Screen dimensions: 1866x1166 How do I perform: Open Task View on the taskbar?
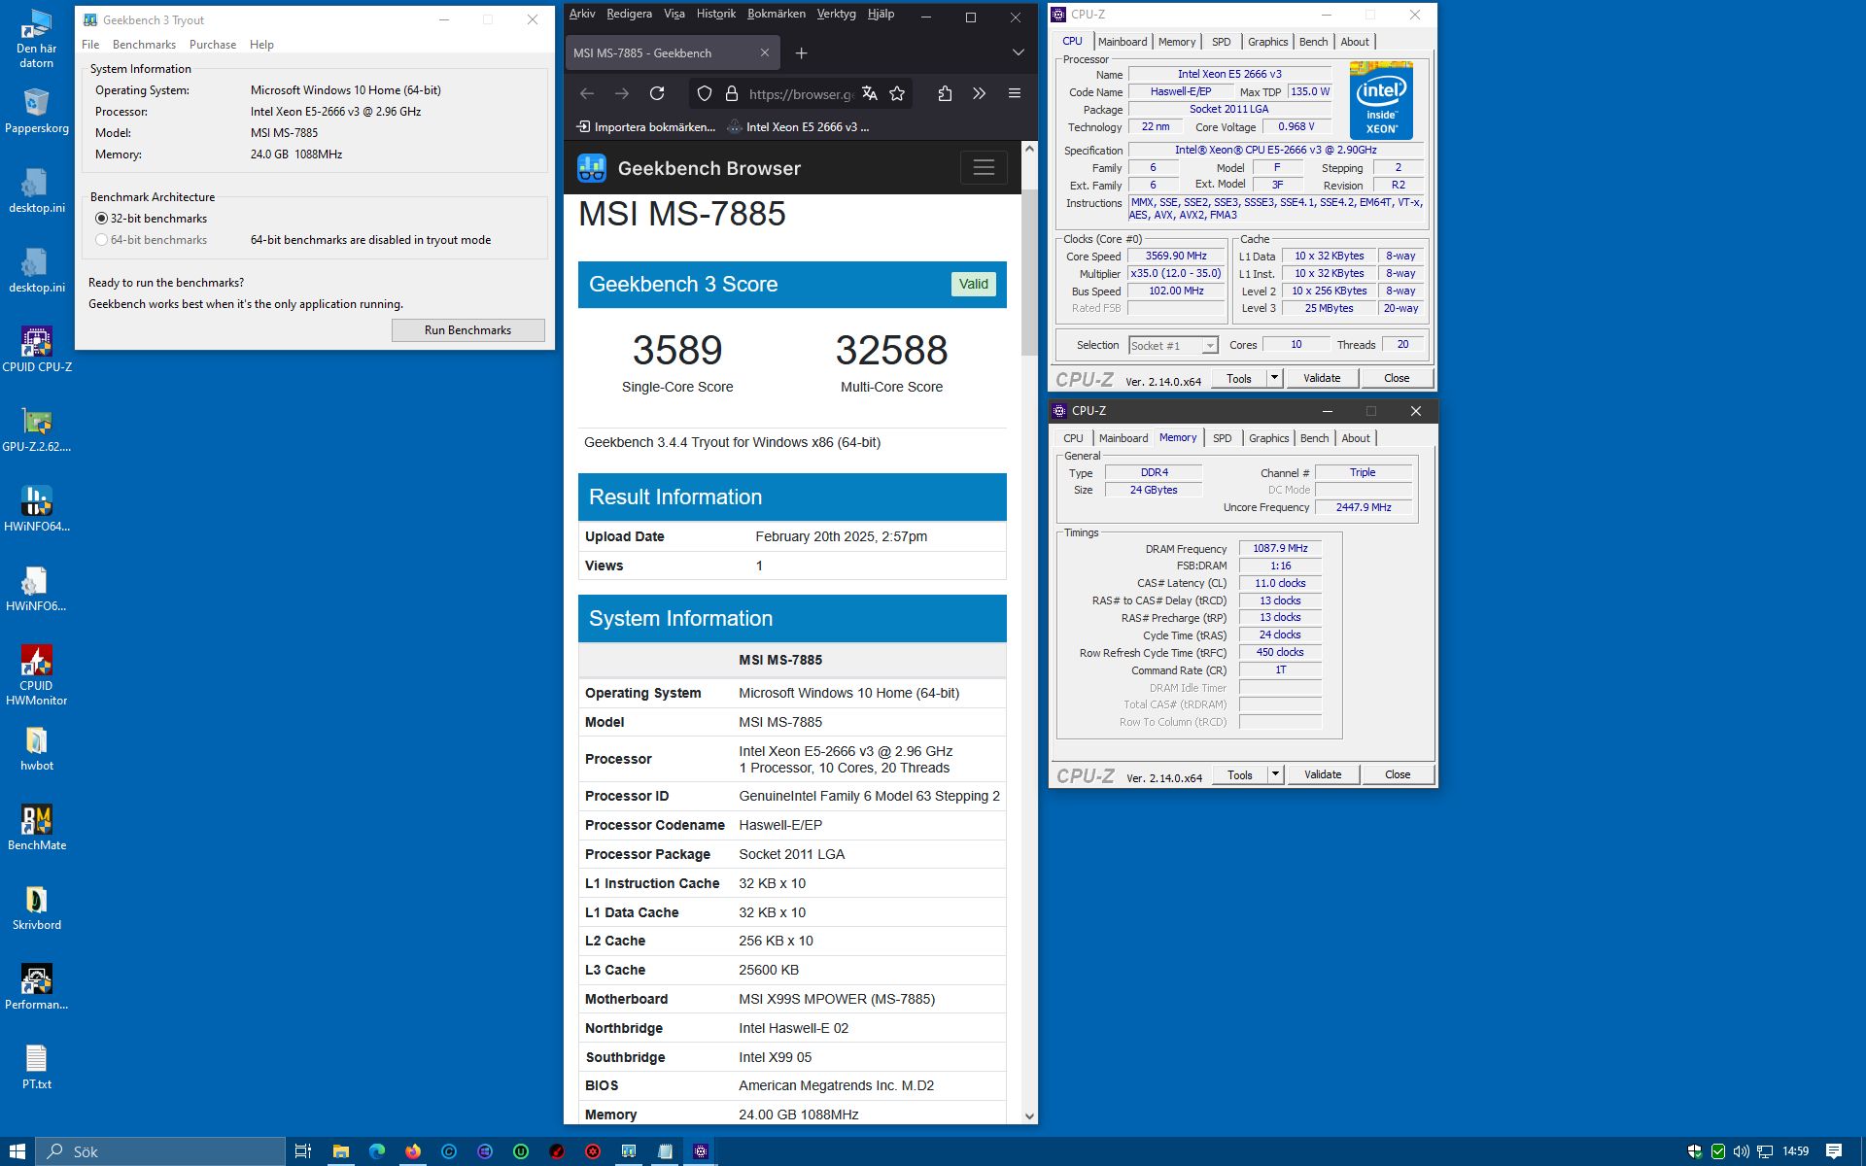tap(303, 1151)
